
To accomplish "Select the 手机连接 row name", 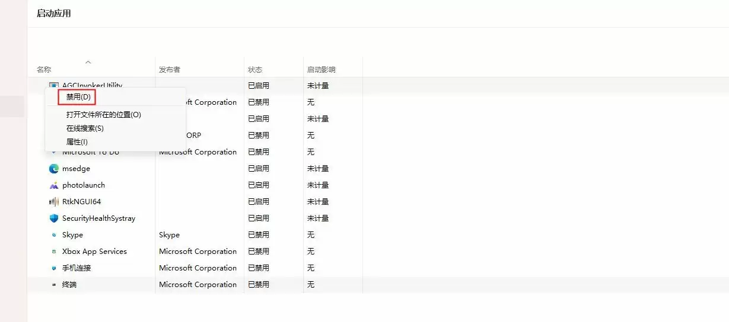I will pos(77,268).
